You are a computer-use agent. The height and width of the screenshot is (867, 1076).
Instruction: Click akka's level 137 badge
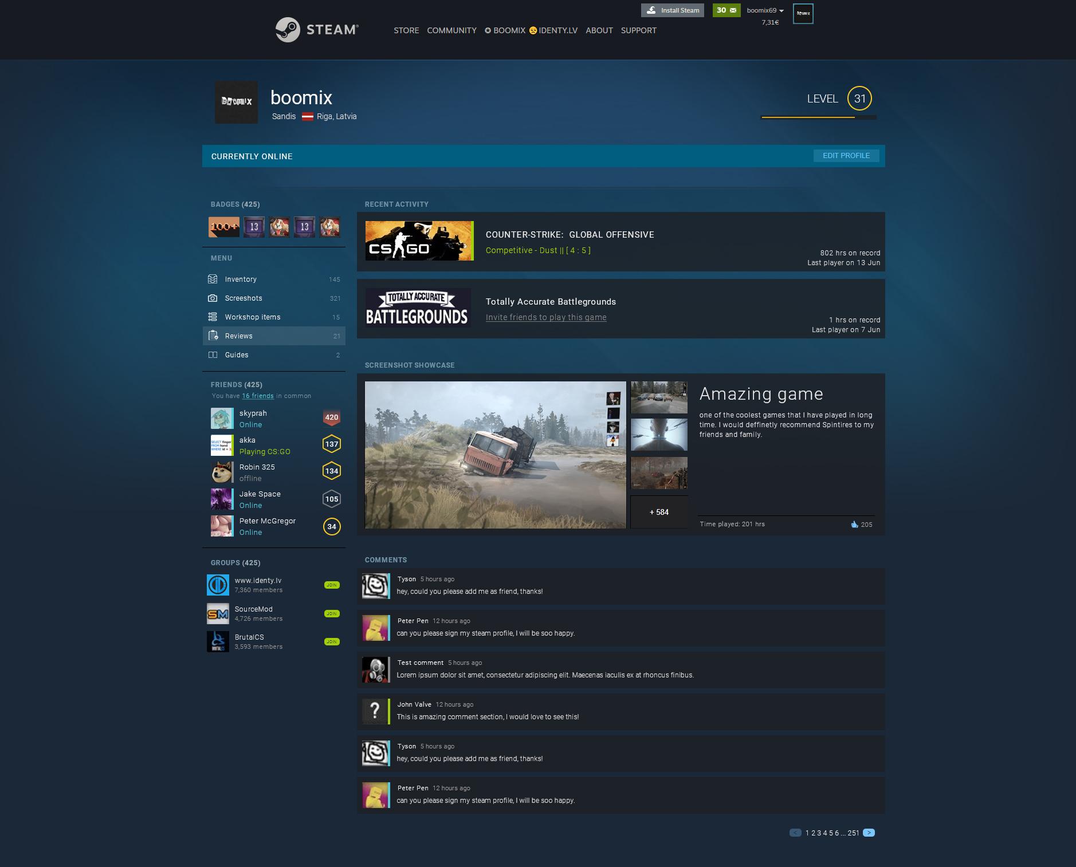(332, 444)
